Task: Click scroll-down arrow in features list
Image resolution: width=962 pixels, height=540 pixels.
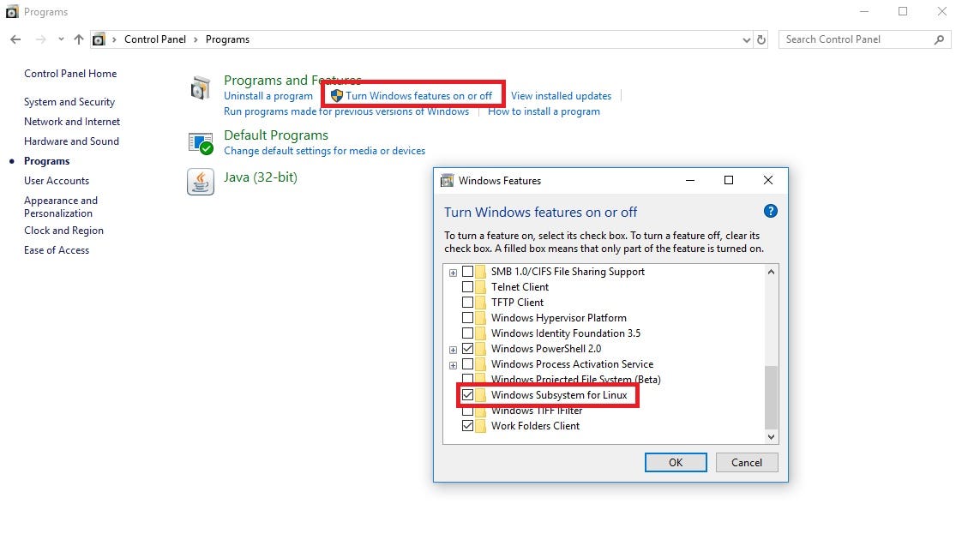Action: pyautogui.click(x=771, y=437)
